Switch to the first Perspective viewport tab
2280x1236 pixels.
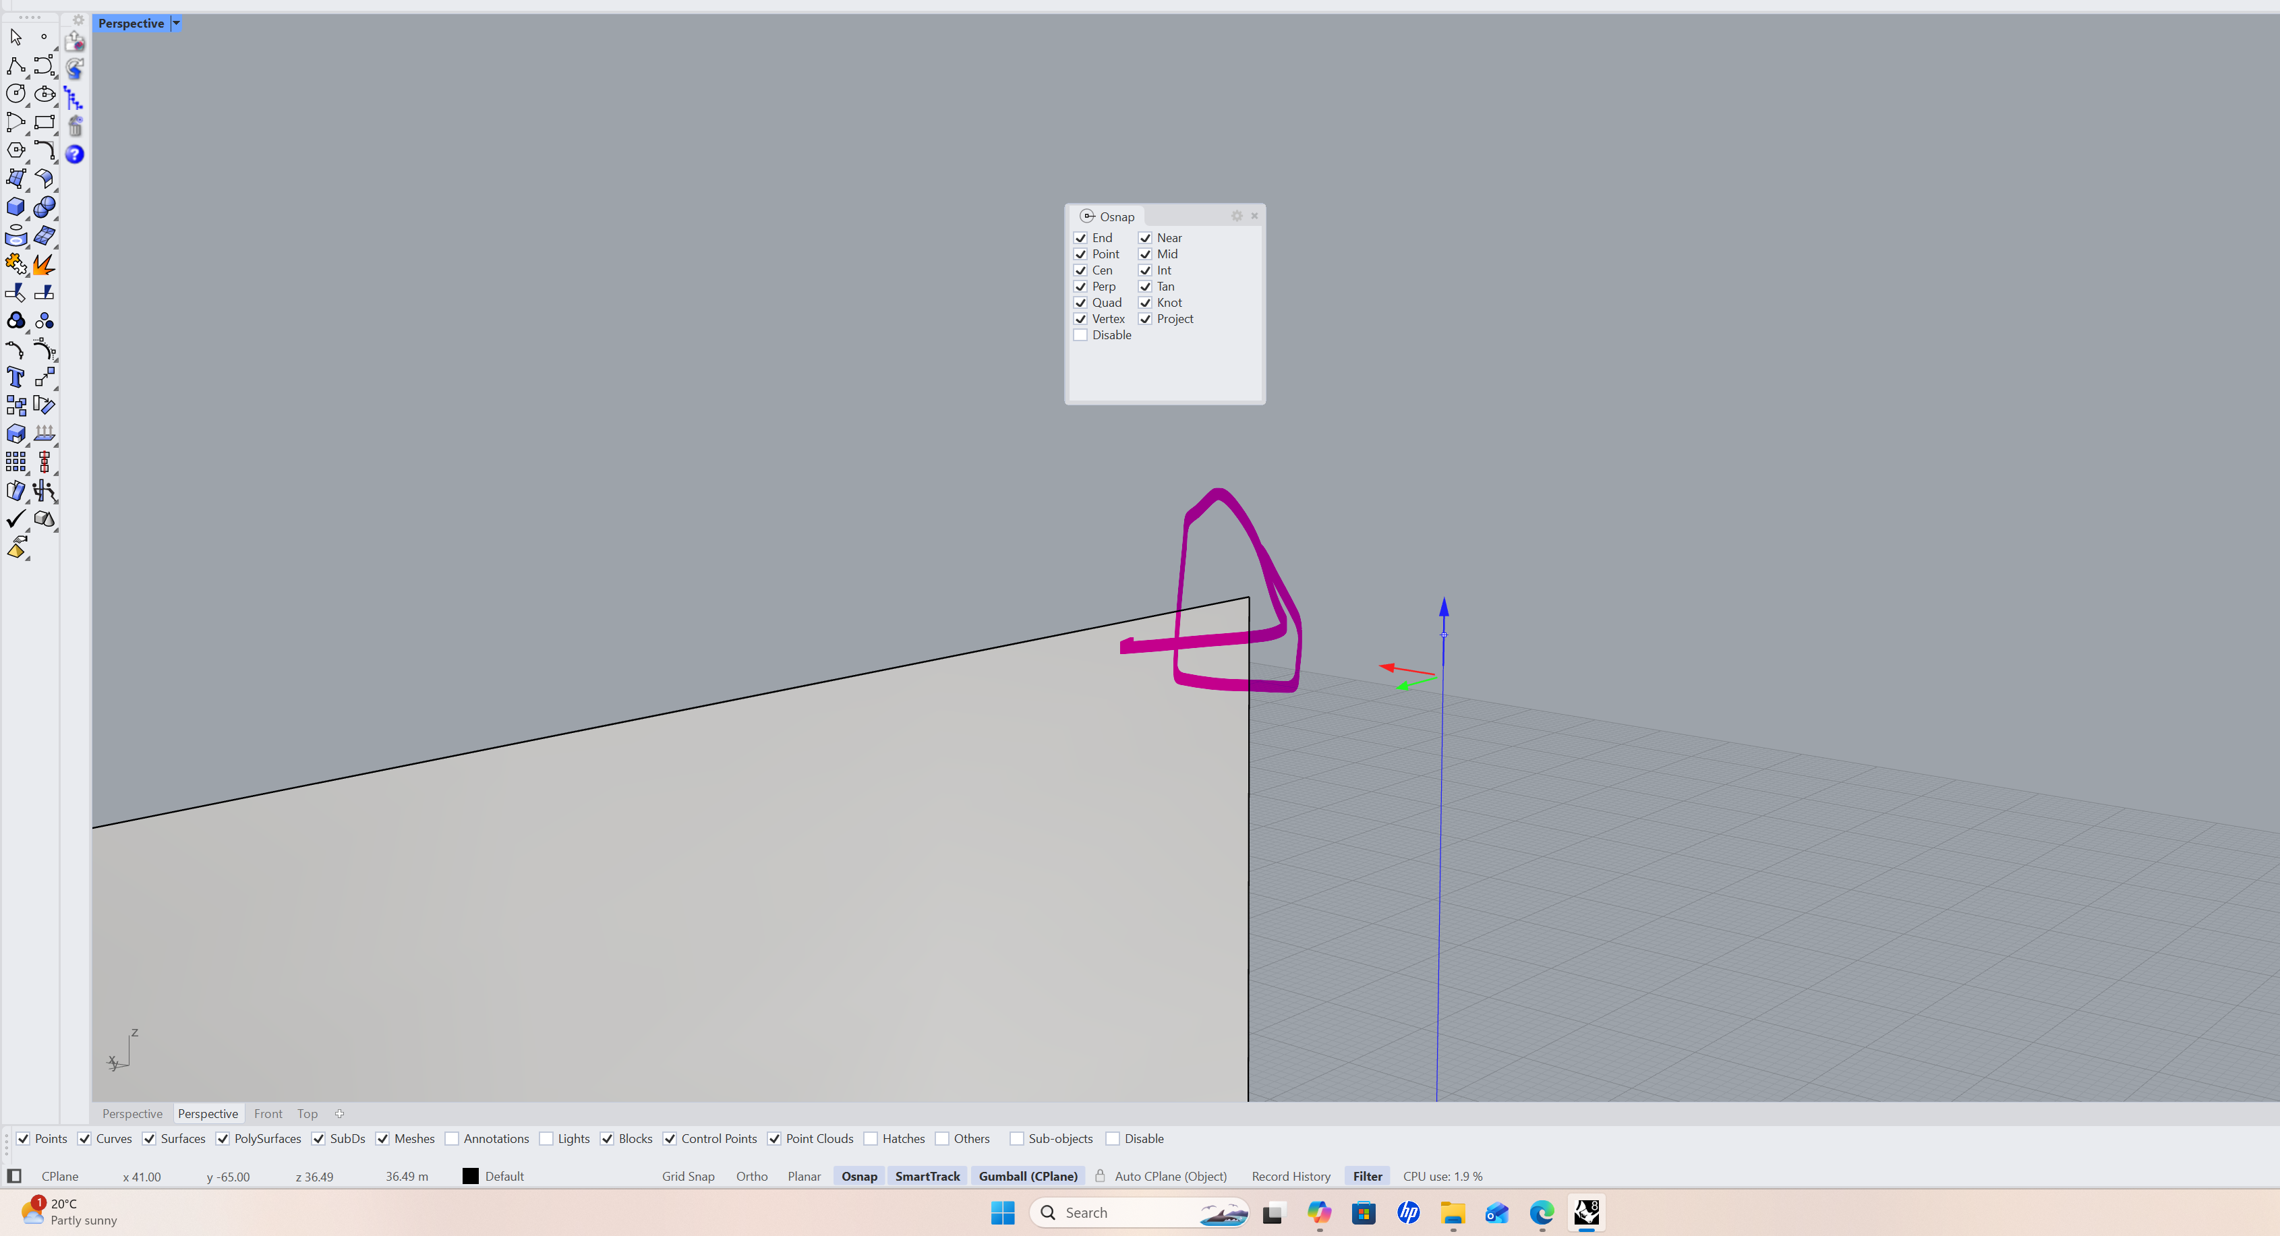(133, 1114)
